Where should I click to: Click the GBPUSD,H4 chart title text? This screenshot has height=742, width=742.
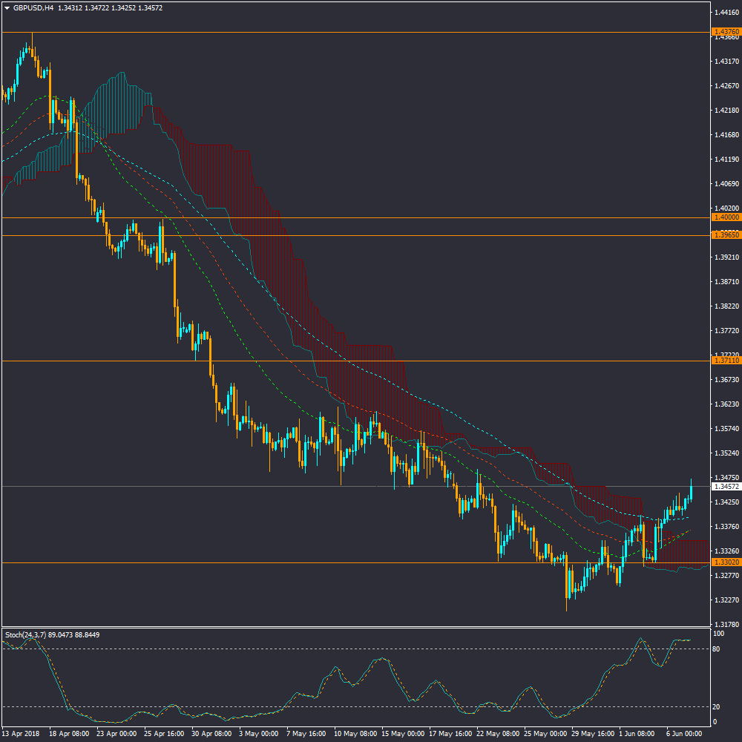point(33,8)
